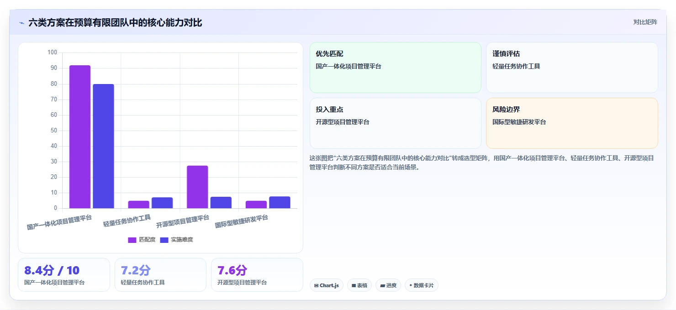Click the y-axis value 100
Image resolution: width=676 pixels, height=310 pixels.
(52, 53)
